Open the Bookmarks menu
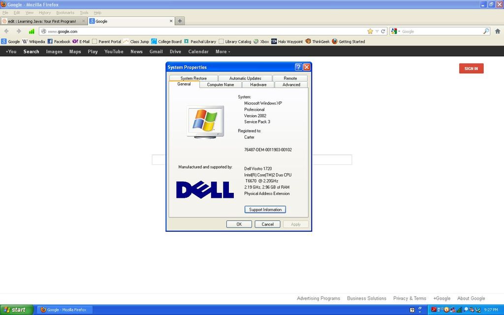Screen dimensions: 504x315 pos(65,12)
